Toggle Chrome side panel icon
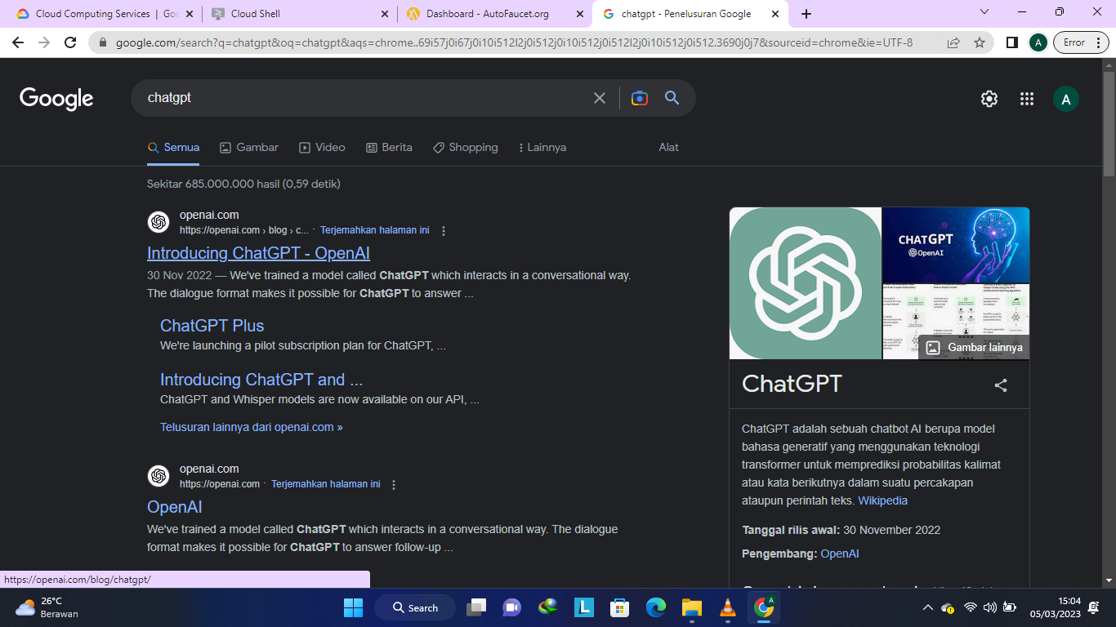This screenshot has height=627, width=1116. click(1011, 42)
